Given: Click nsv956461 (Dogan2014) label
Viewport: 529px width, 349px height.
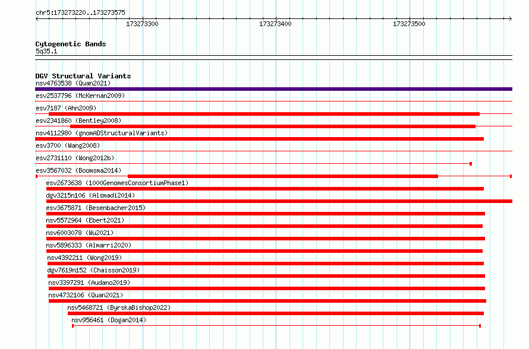Looking at the screenshot, I should point(109,320).
